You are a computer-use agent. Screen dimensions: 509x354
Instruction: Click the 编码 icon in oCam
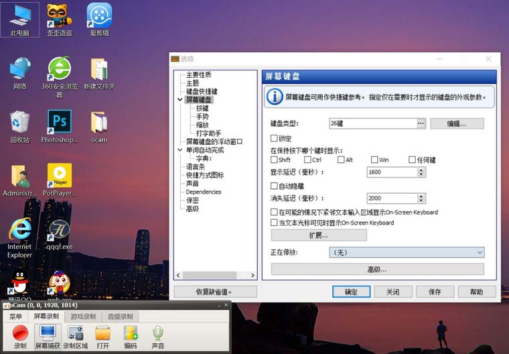130,337
